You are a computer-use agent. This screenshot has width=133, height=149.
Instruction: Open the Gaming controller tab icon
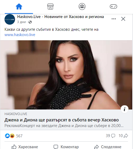pos(113,7)
